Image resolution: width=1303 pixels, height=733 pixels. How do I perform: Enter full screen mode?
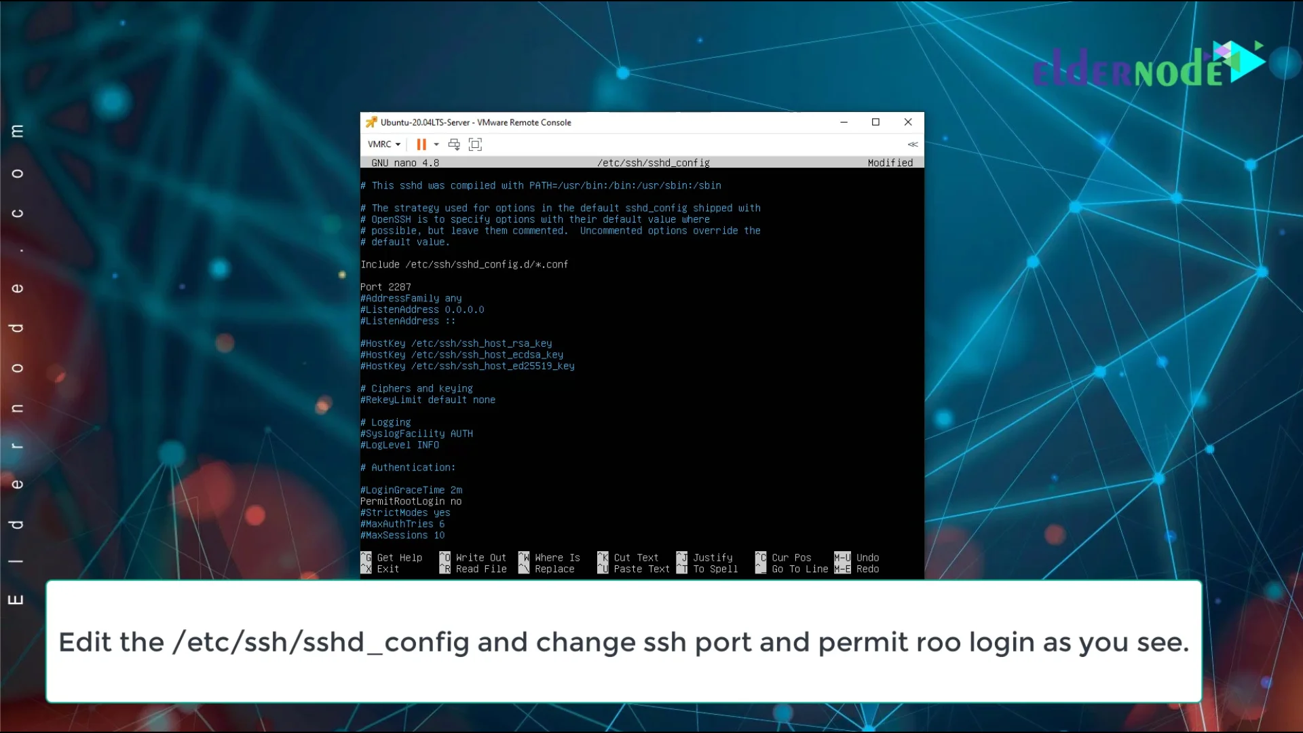[475, 144]
